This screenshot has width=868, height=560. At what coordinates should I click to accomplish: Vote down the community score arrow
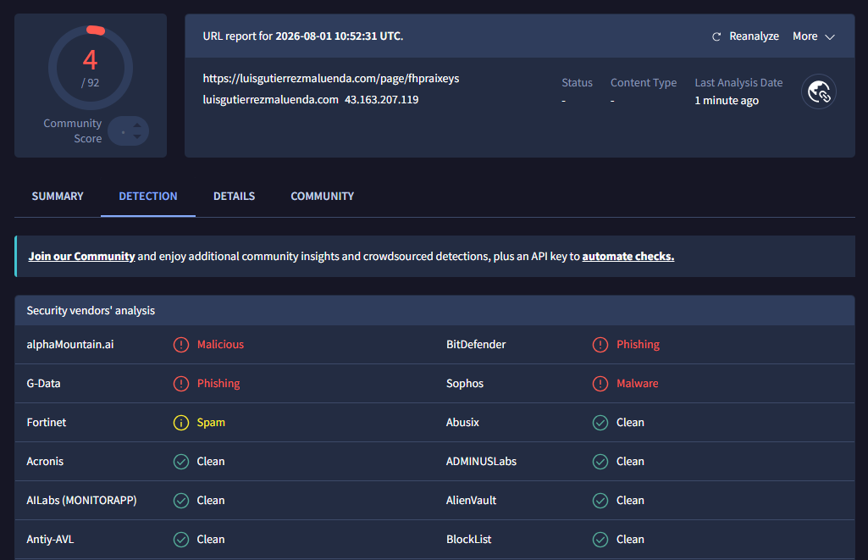coord(136,136)
